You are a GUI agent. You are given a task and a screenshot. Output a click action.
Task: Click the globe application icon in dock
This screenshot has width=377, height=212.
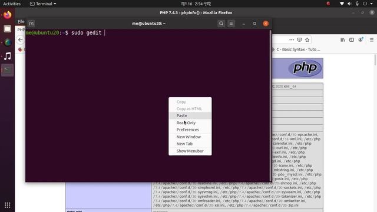[8, 42]
